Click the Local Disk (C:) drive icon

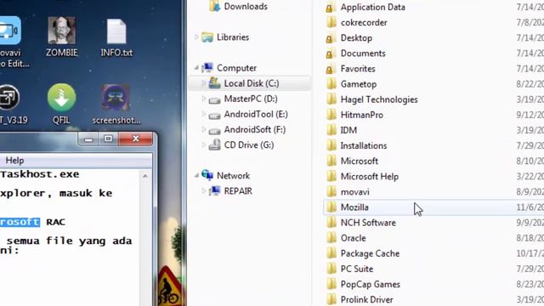coord(214,83)
